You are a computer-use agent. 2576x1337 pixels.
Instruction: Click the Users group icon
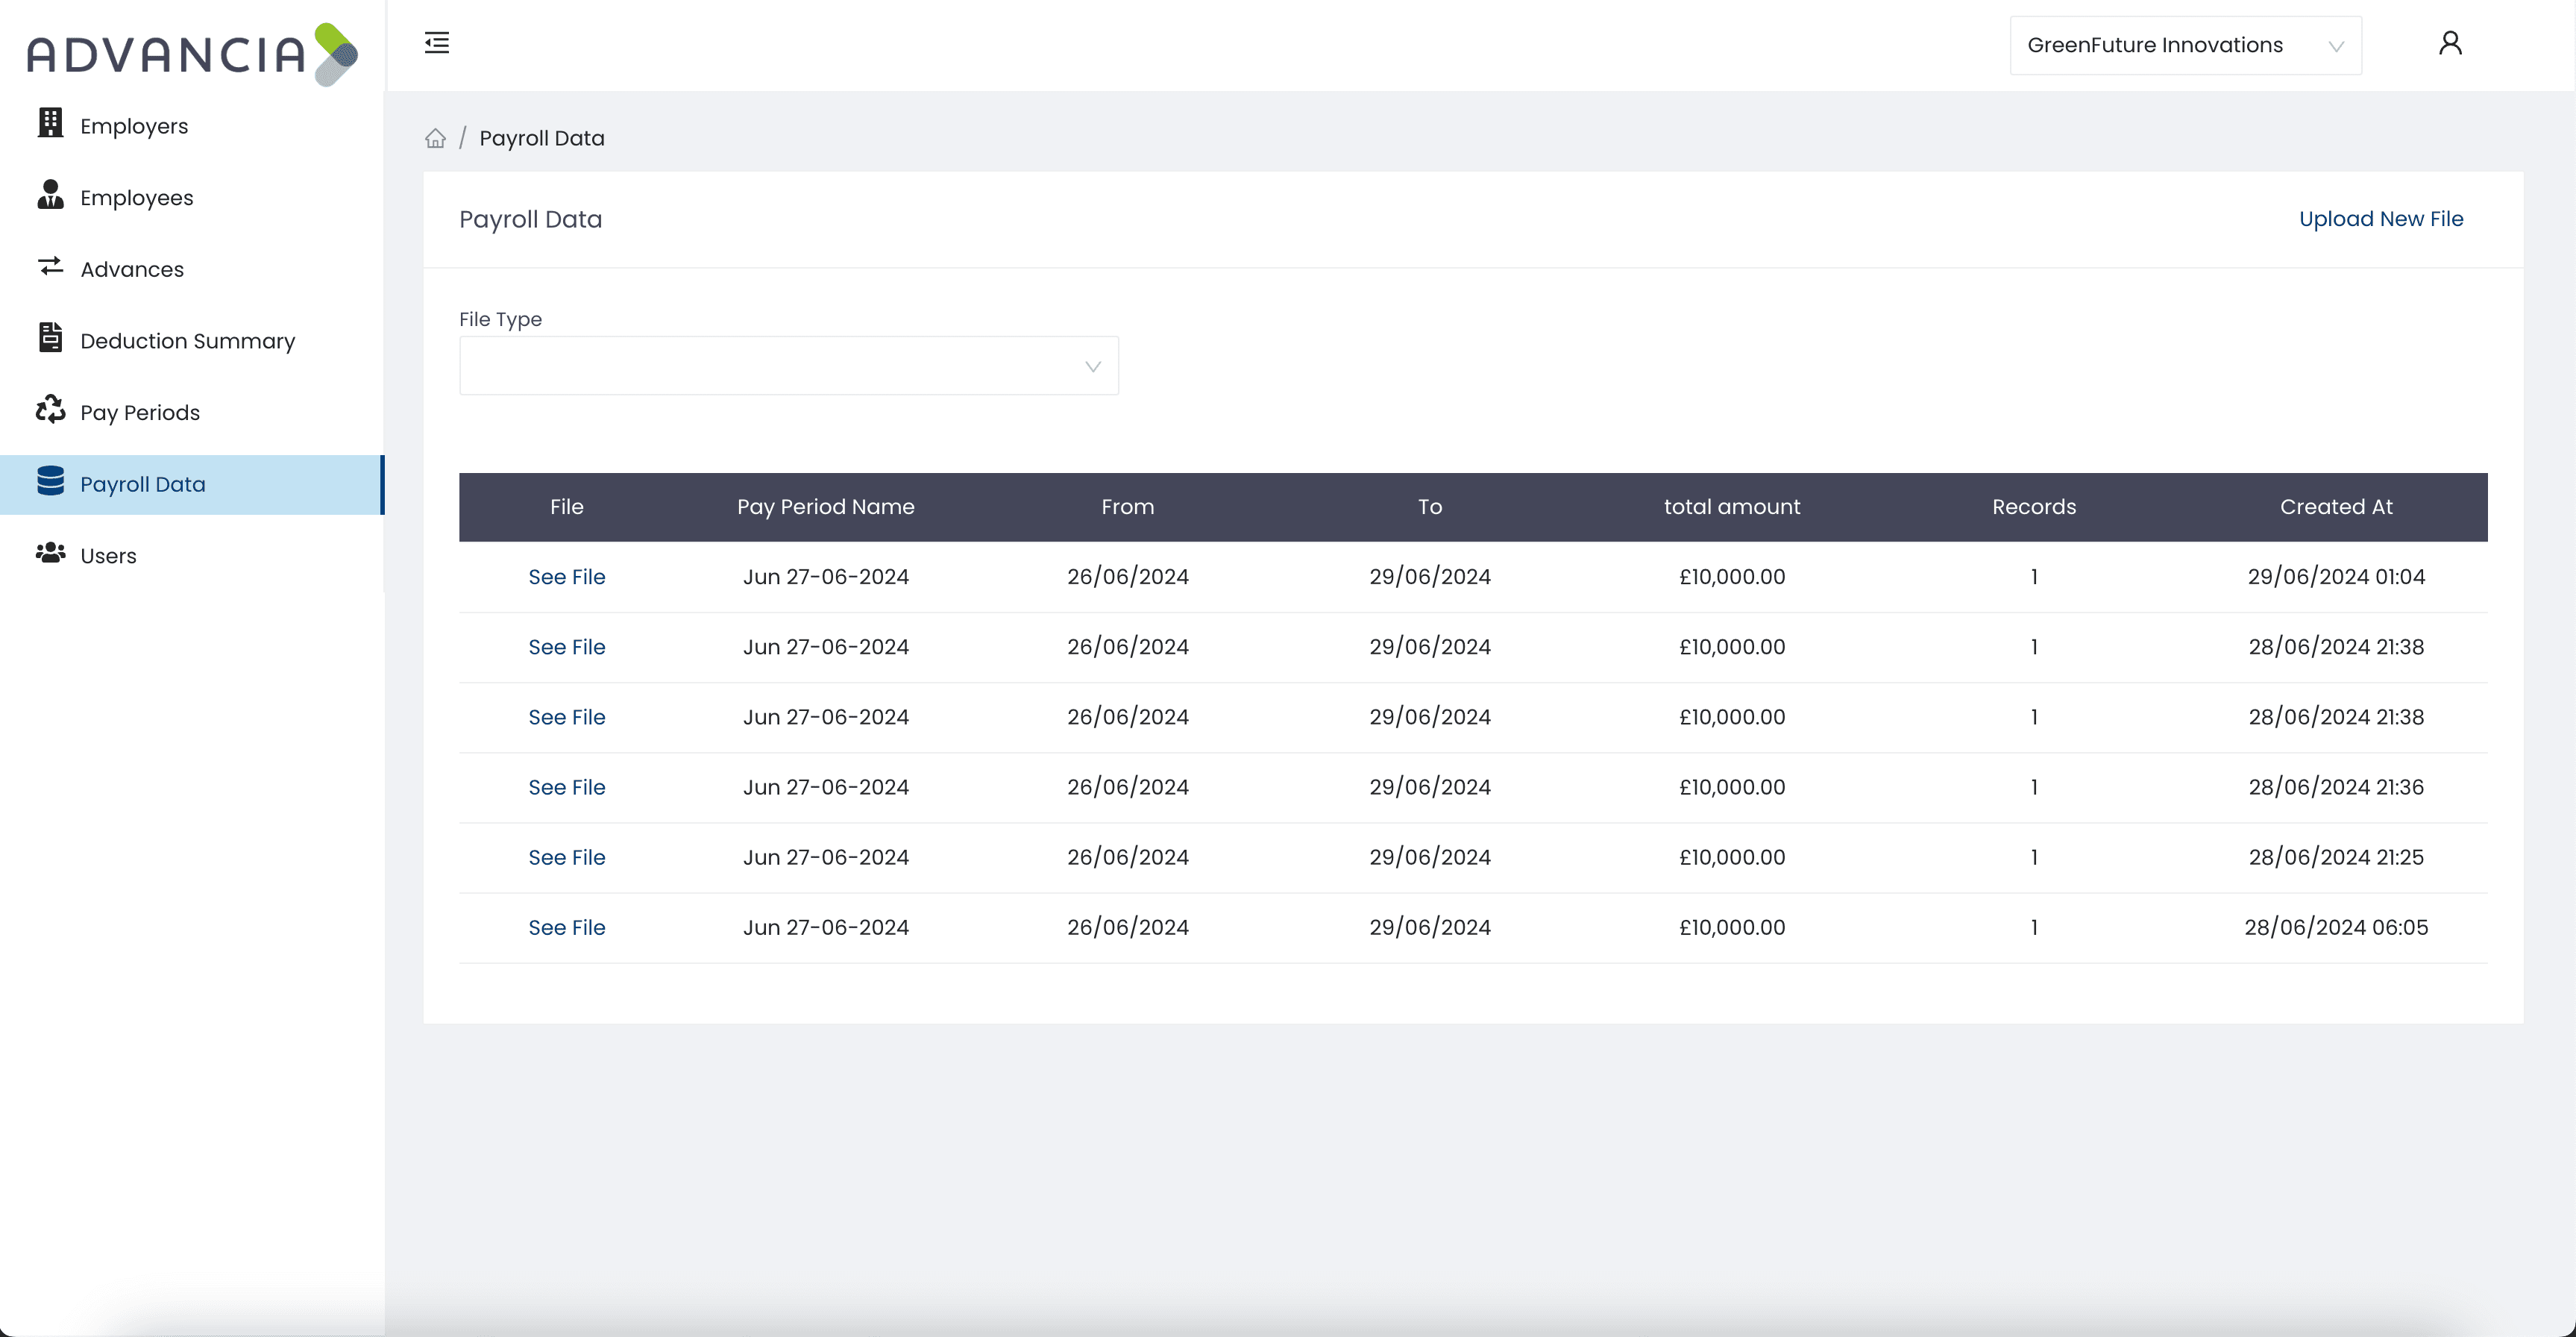(50, 554)
